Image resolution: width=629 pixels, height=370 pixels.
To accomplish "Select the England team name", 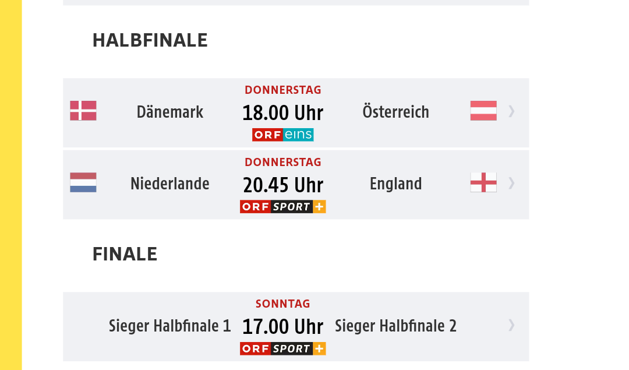I will [395, 184].
